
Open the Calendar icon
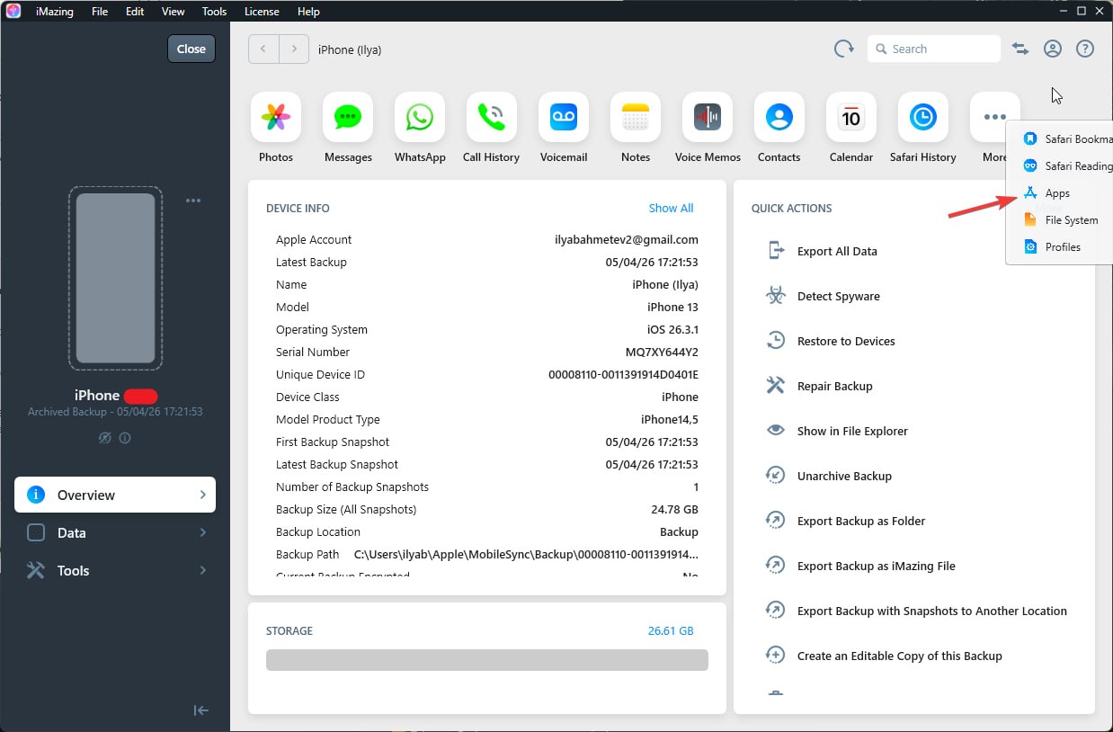[x=851, y=117]
